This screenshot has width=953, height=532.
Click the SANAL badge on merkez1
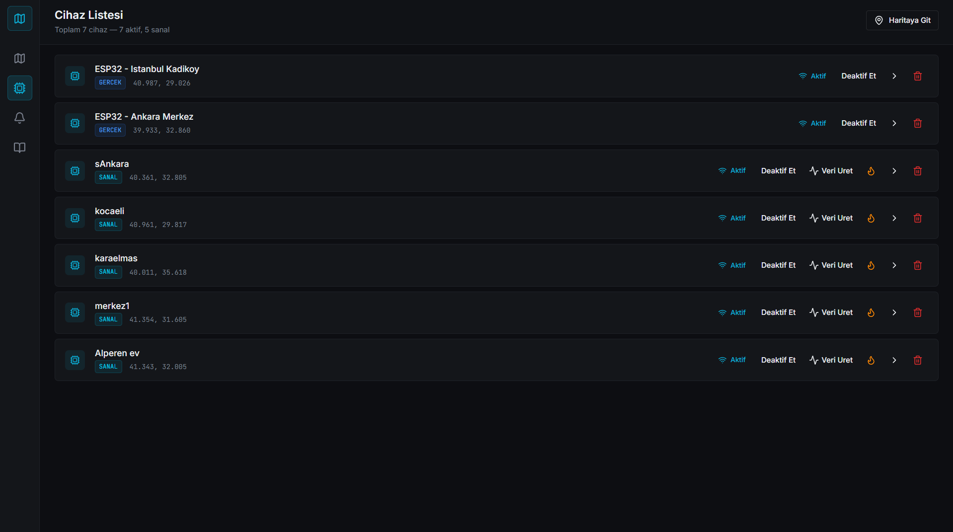coord(108,319)
